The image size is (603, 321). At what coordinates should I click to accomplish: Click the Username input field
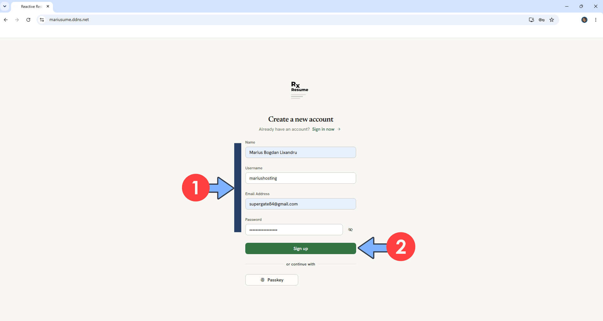(x=301, y=178)
